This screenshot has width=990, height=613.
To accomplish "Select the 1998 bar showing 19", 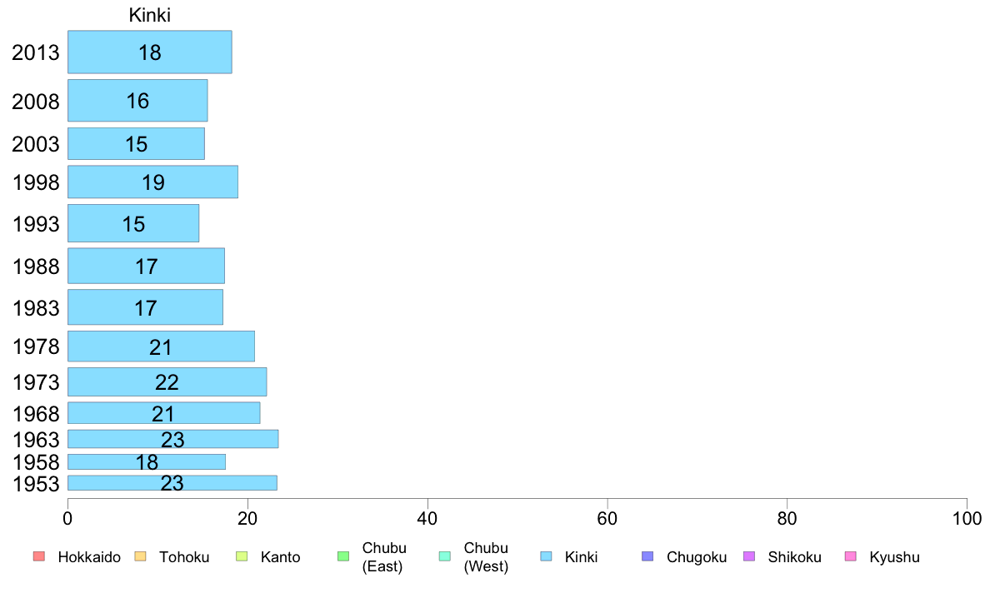I will [152, 182].
